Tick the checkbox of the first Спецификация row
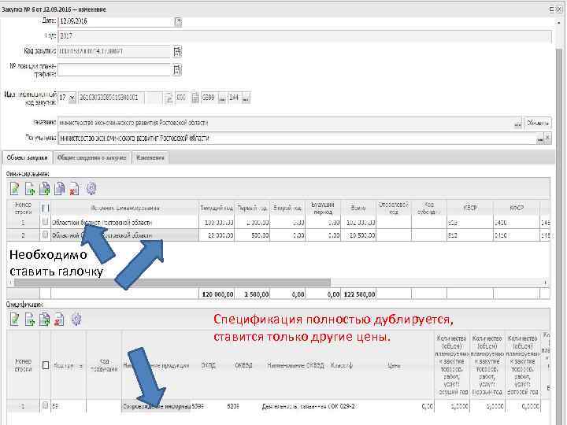 point(45,405)
